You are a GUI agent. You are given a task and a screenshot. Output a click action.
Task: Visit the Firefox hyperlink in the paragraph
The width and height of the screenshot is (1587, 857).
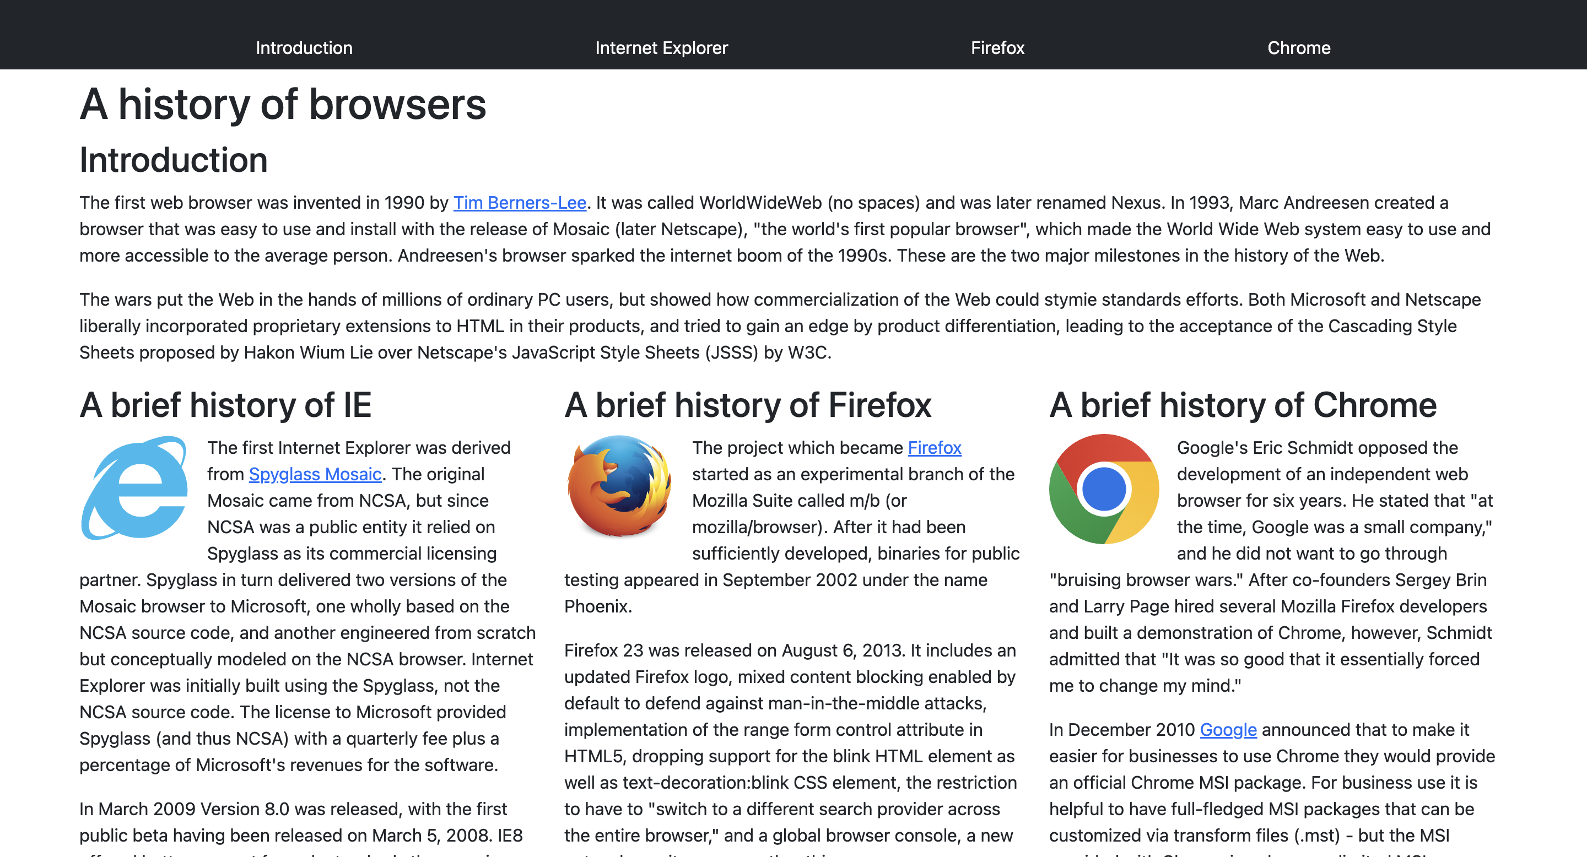point(935,448)
